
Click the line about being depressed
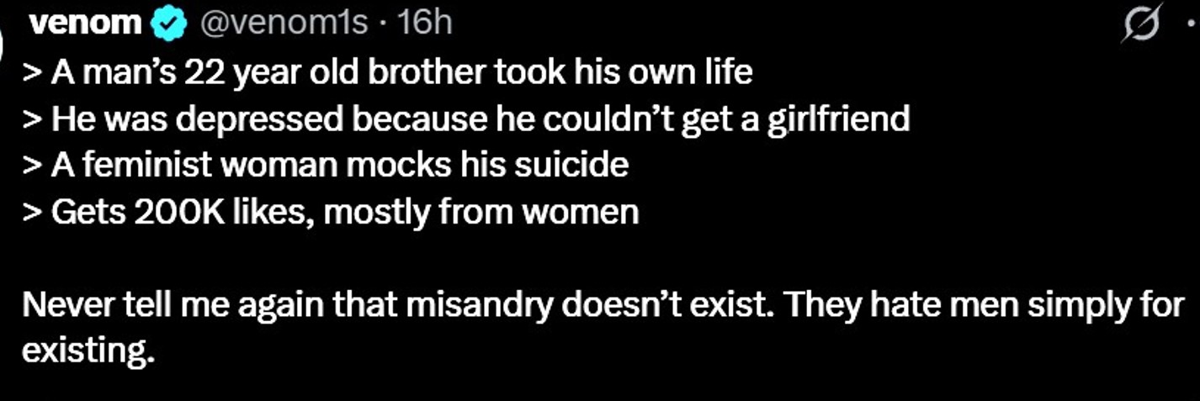click(x=466, y=119)
